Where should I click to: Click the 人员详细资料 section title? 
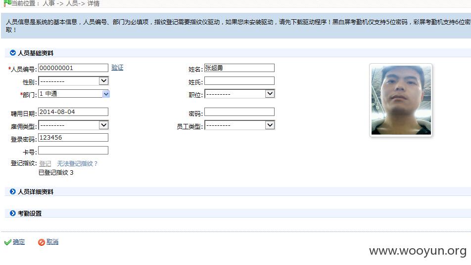(36, 191)
